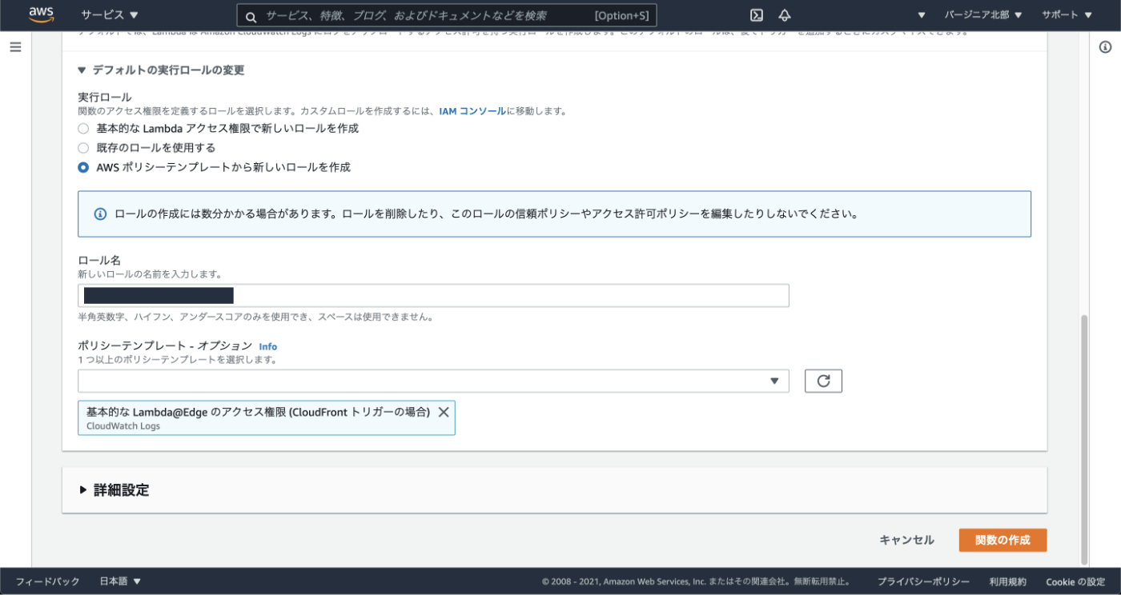The image size is (1121, 595).
Task: Remove the Lambda@Edge policy template tag
Action: tap(443, 412)
